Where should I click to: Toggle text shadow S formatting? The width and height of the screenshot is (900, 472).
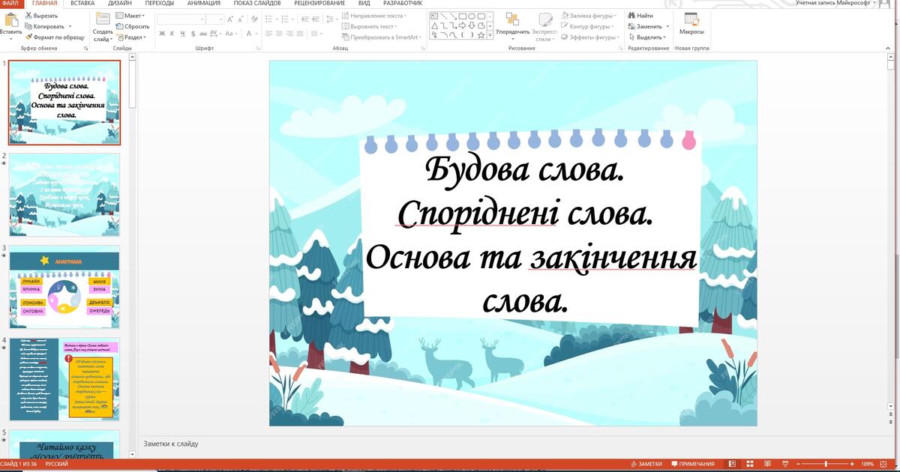click(x=193, y=33)
